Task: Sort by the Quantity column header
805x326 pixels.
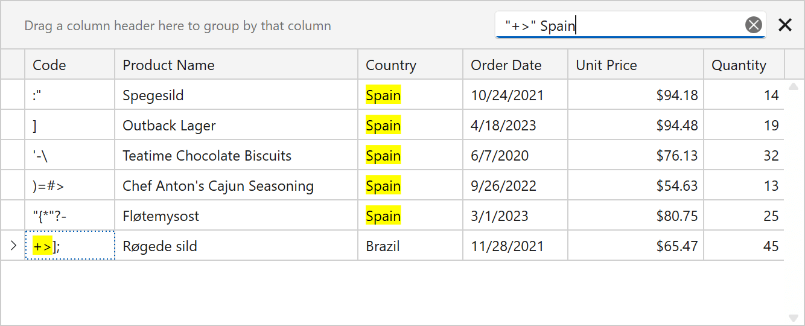Action: [x=743, y=65]
